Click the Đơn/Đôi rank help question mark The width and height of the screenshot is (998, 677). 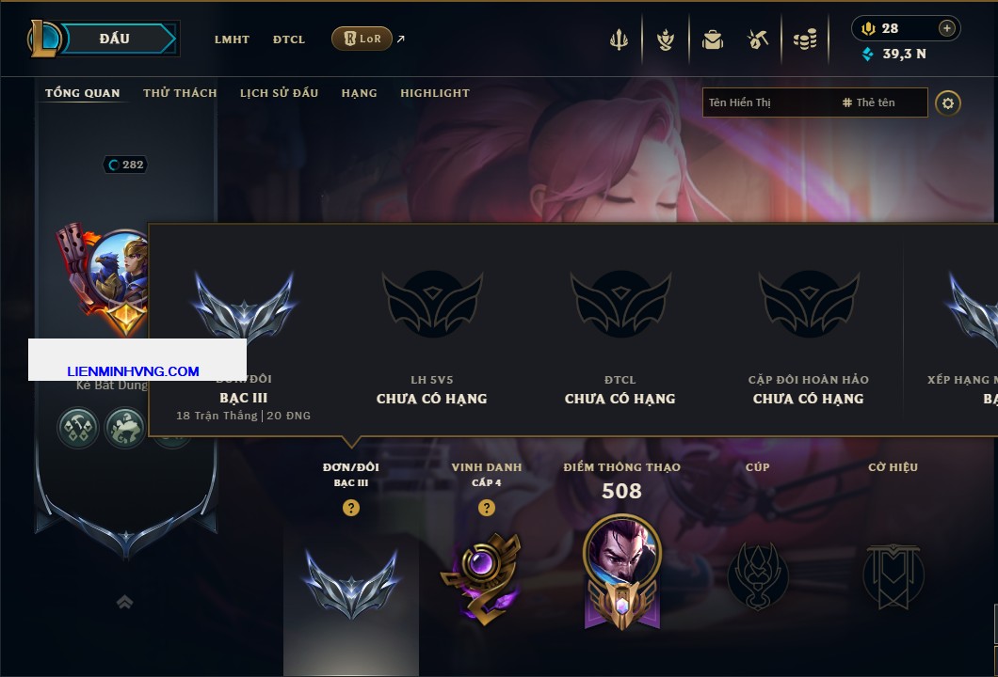point(350,507)
